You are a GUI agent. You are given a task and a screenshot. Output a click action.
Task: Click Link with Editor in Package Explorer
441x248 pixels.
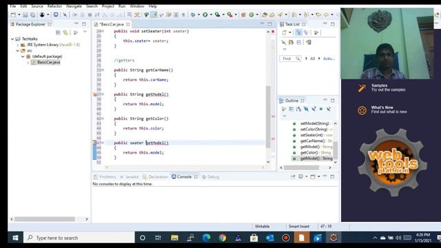click(x=65, y=32)
